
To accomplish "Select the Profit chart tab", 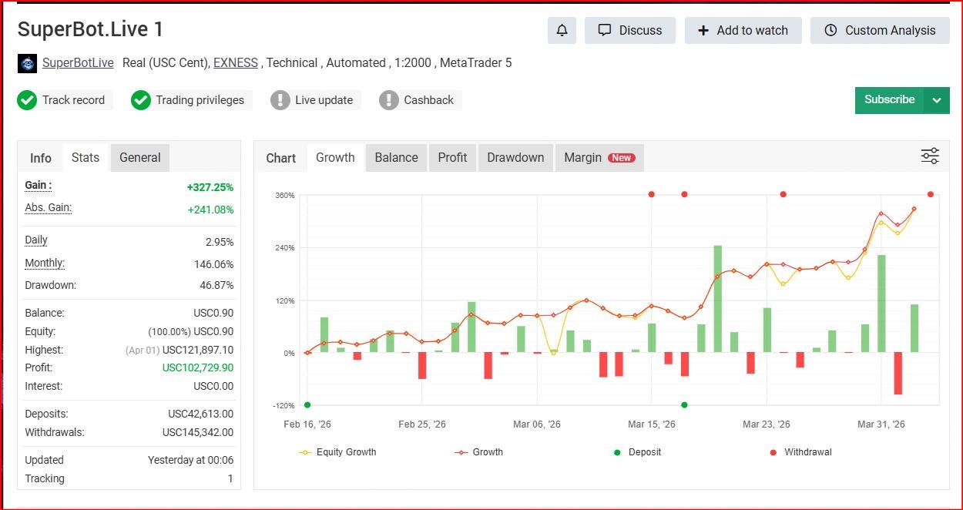I will 452,157.
